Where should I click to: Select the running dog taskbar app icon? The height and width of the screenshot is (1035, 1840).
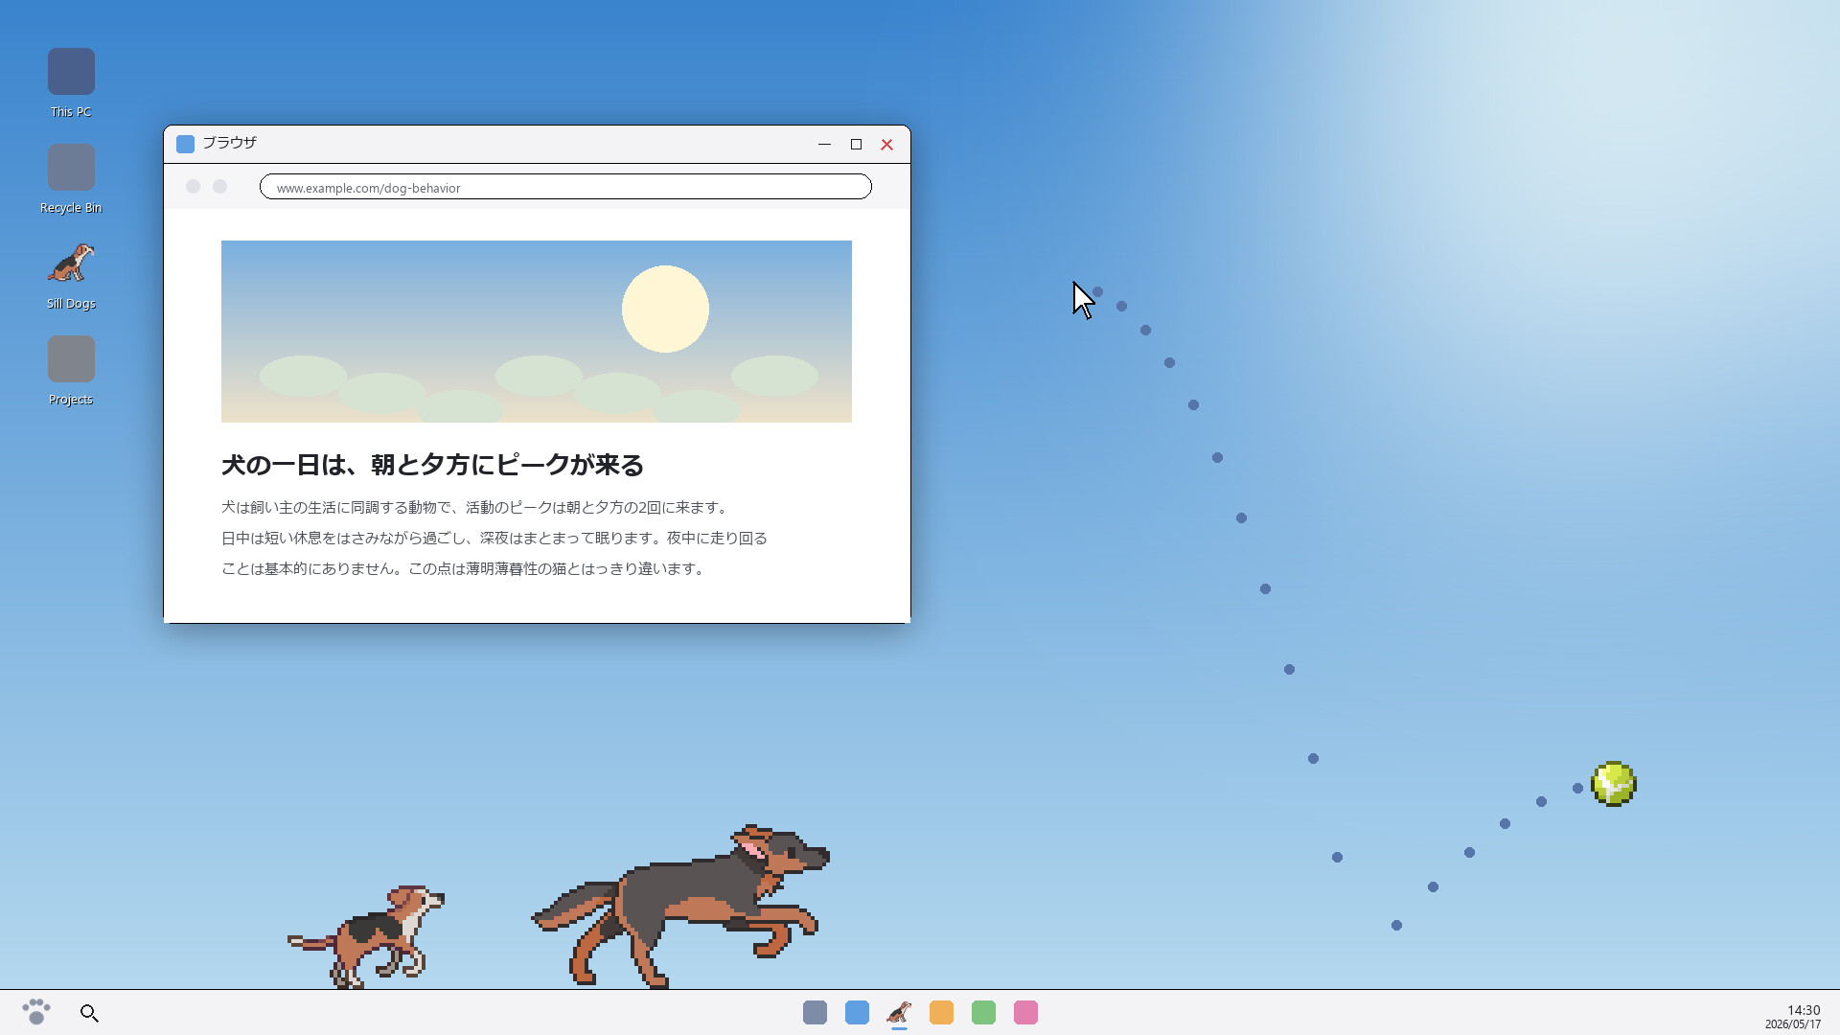coord(899,1013)
